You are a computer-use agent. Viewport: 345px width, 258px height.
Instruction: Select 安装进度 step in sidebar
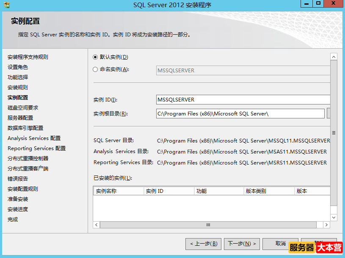click(18, 209)
